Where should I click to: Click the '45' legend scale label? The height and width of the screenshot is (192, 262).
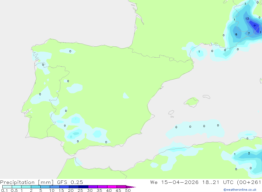click(x=118, y=190)
